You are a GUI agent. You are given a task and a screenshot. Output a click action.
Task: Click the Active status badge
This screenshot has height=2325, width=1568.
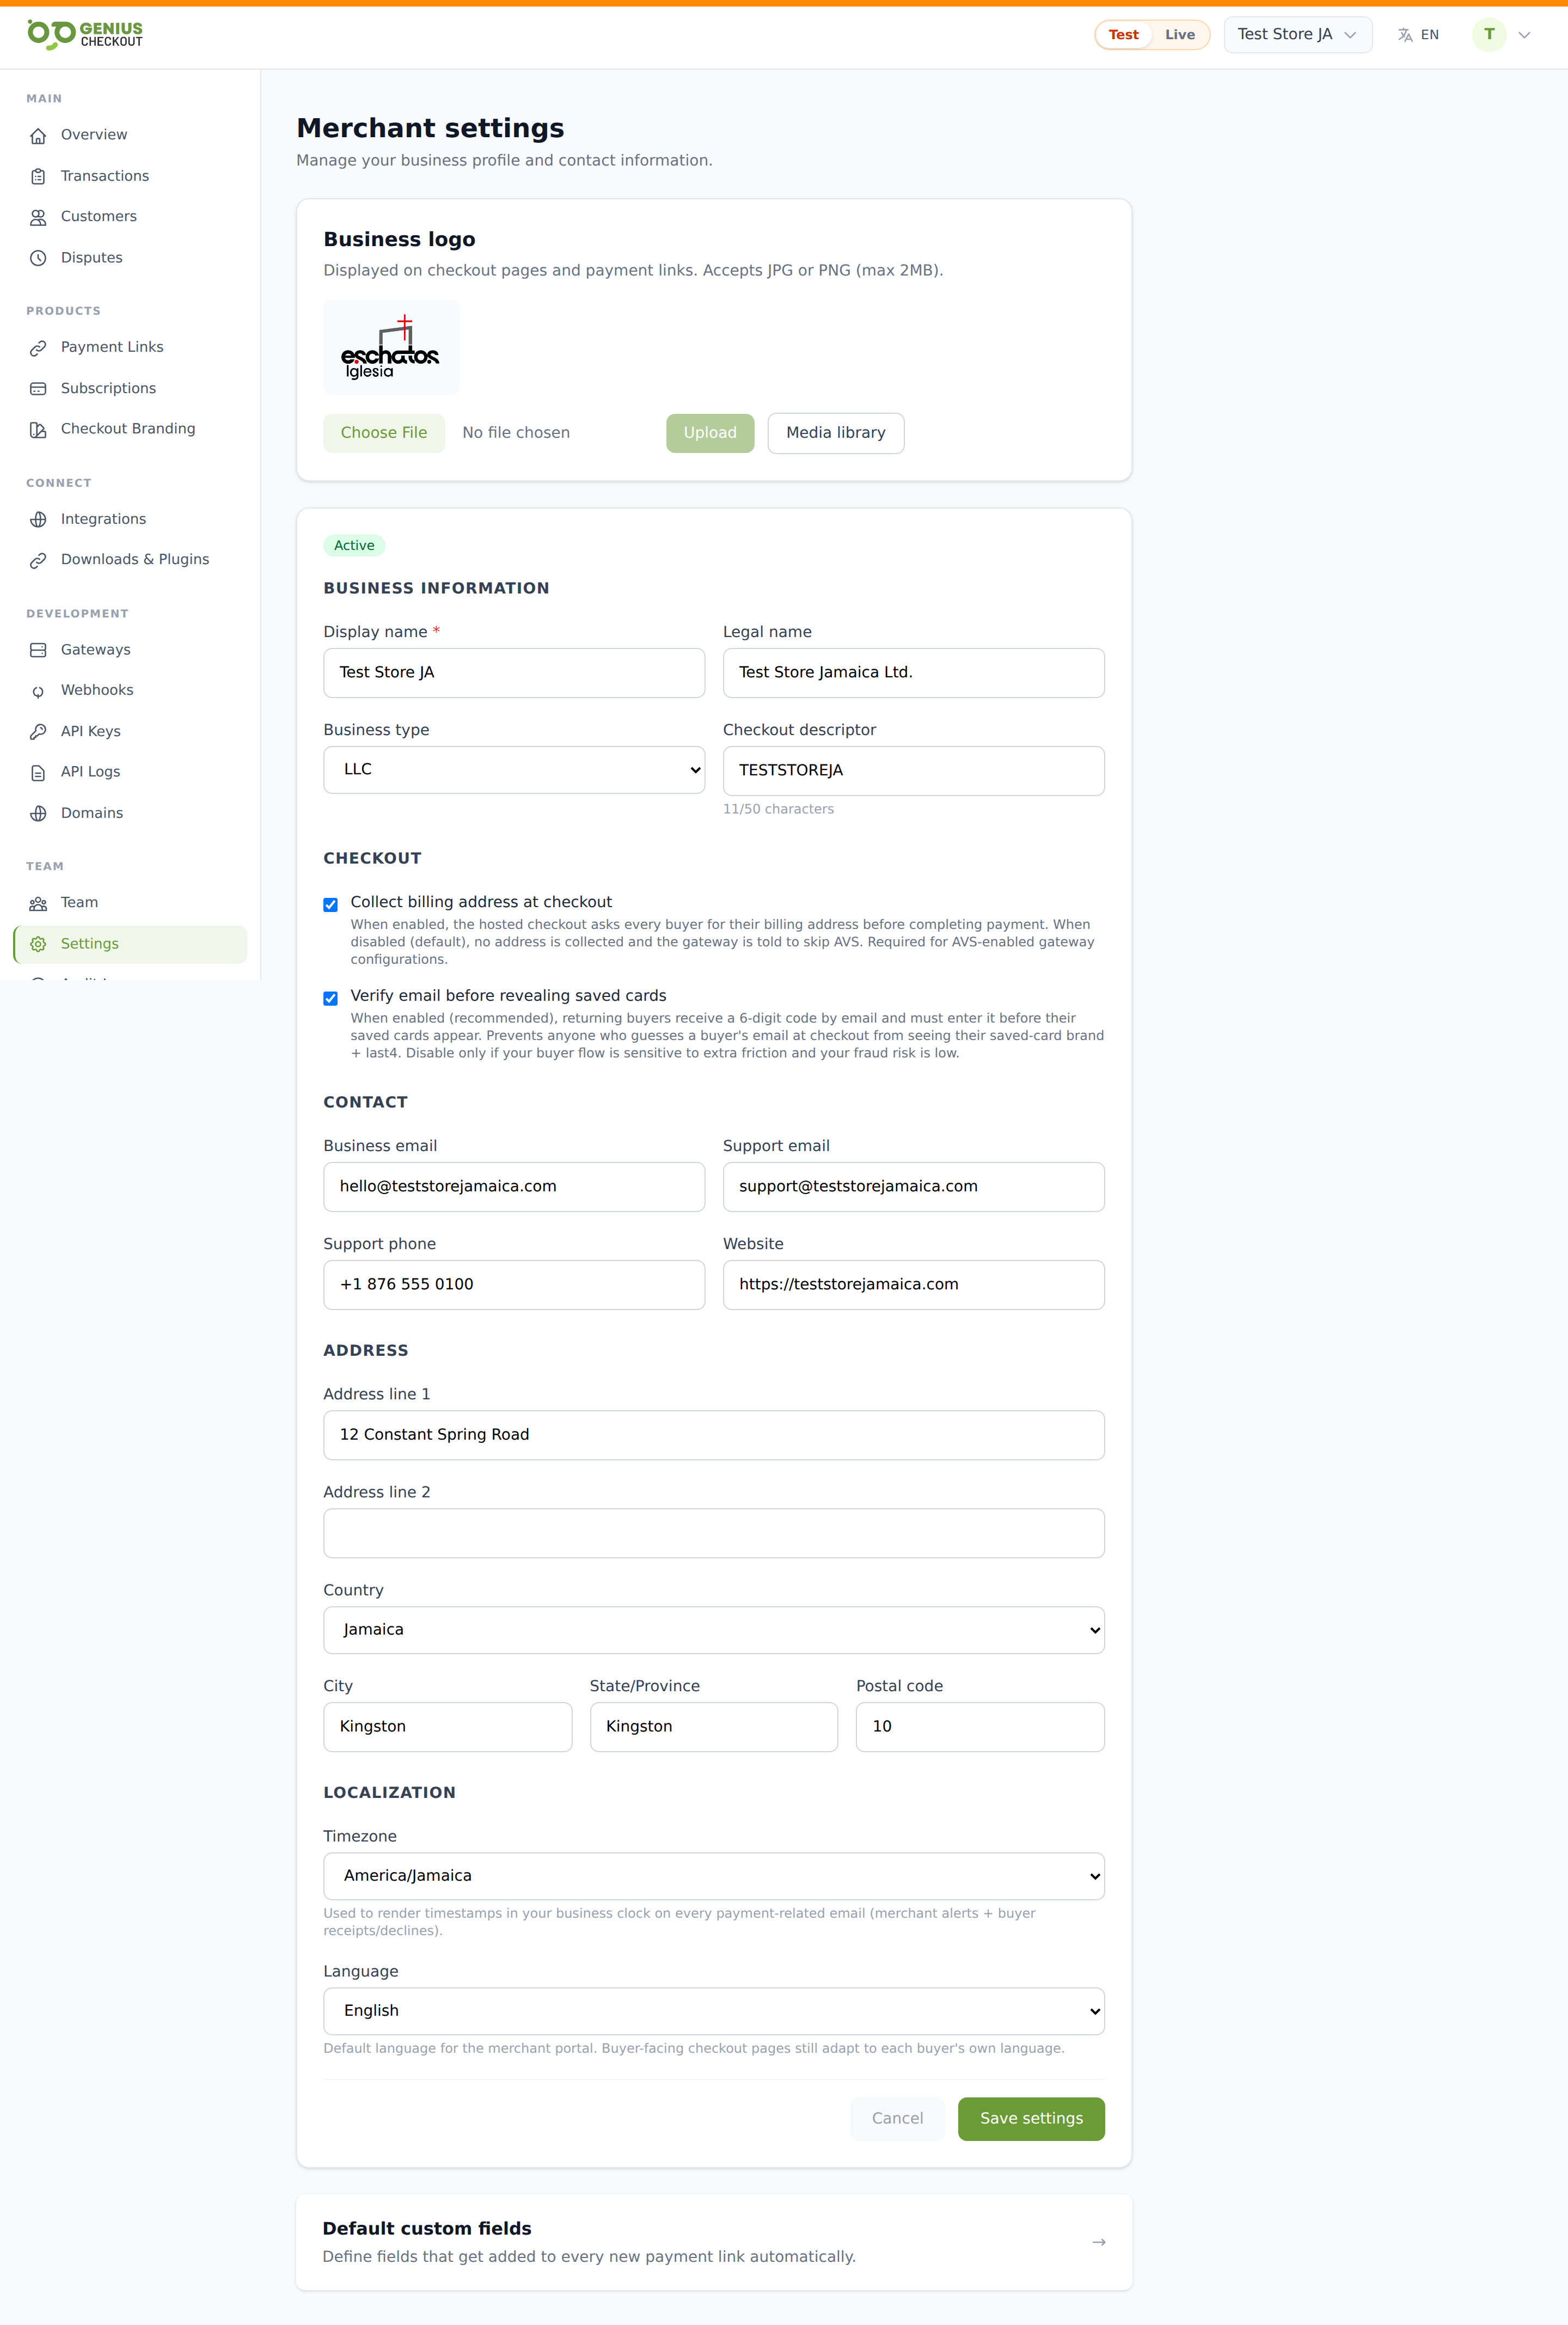tap(354, 545)
